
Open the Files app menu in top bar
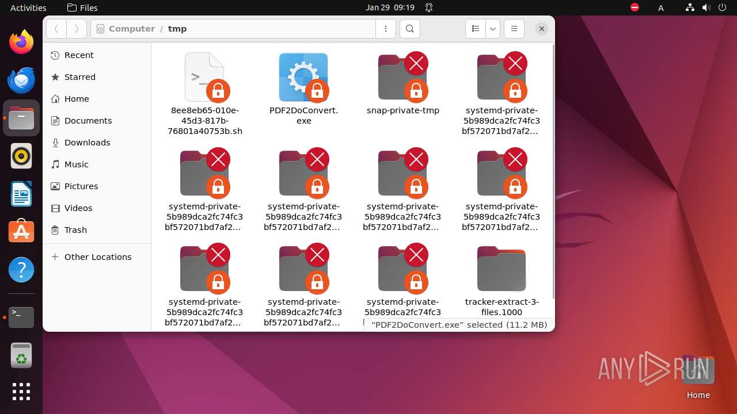[82, 7]
